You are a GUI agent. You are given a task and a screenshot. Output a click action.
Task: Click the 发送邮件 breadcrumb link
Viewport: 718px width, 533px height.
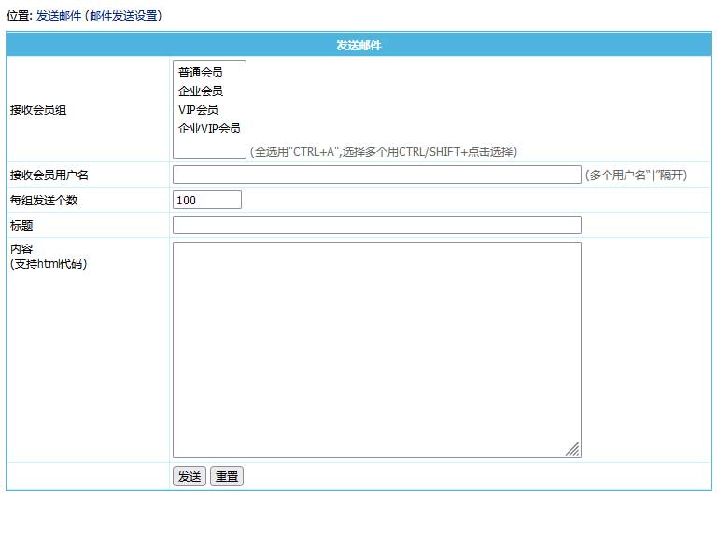58,16
